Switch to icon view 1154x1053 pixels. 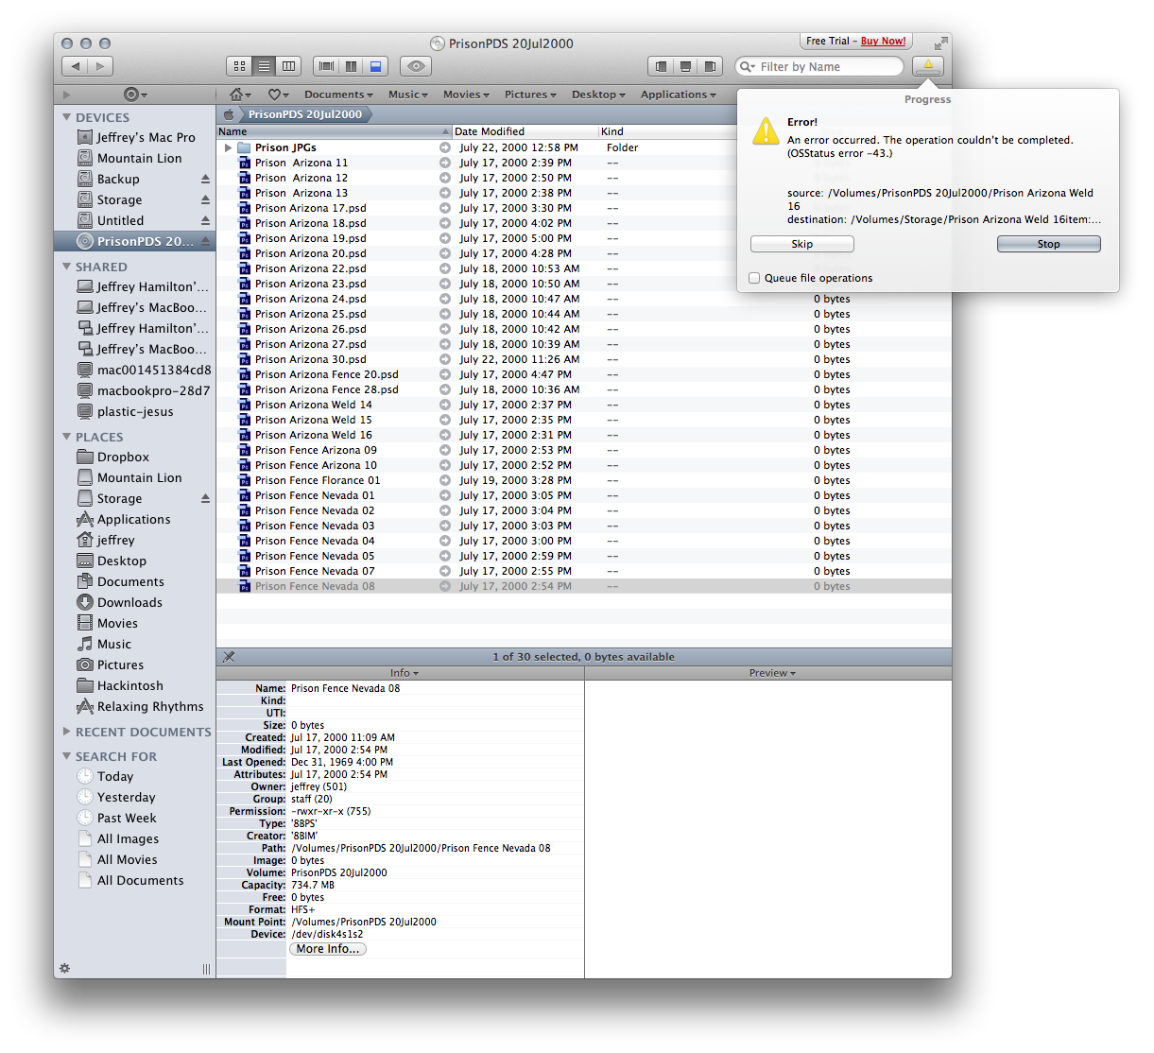click(239, 66)
